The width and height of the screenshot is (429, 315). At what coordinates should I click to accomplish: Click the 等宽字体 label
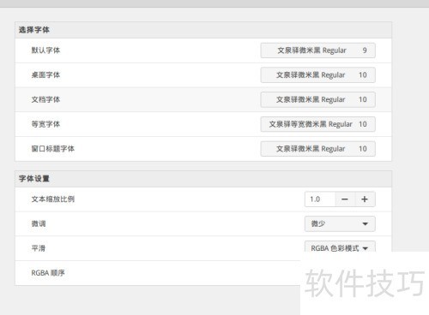tap(45, 124)
